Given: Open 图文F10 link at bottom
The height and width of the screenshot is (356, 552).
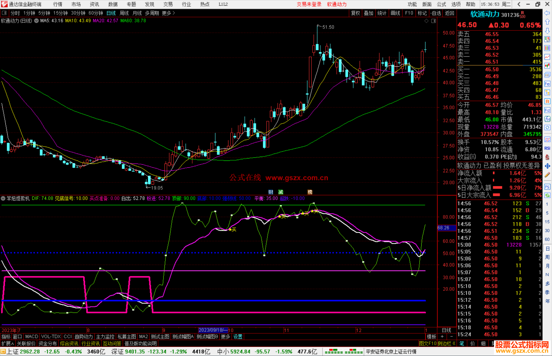Looking at the screenshot, I should (428, 343).
